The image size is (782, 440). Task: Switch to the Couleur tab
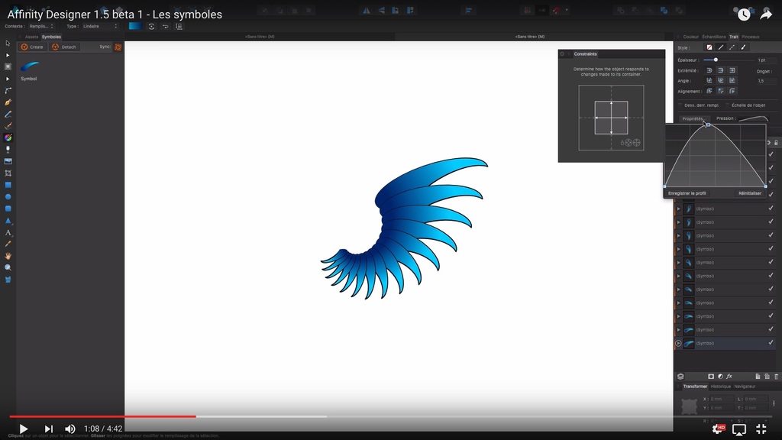pyautogui.click(x=690, y=37)
